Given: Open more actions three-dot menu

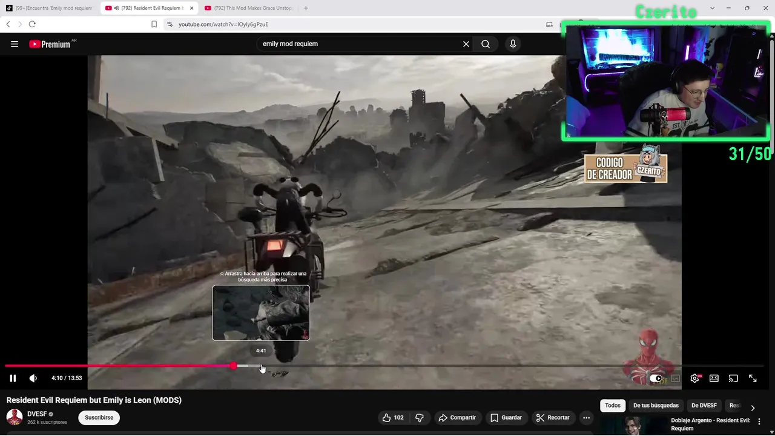Looking at the screenshot, I should tap(586, 418).
